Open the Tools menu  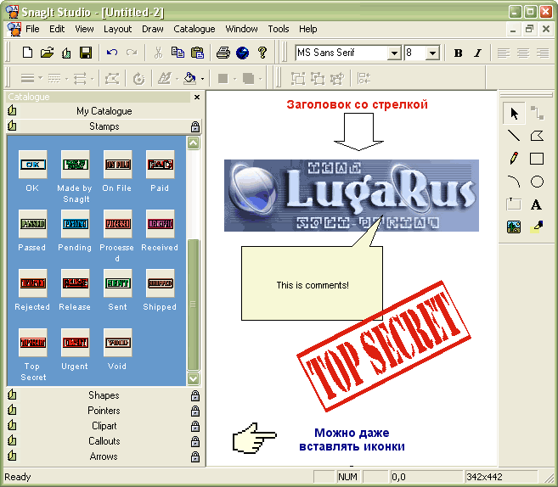click(x=279, y=29)
